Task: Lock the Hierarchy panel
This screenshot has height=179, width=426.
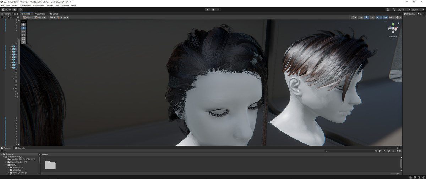Action: coord(15,14)
